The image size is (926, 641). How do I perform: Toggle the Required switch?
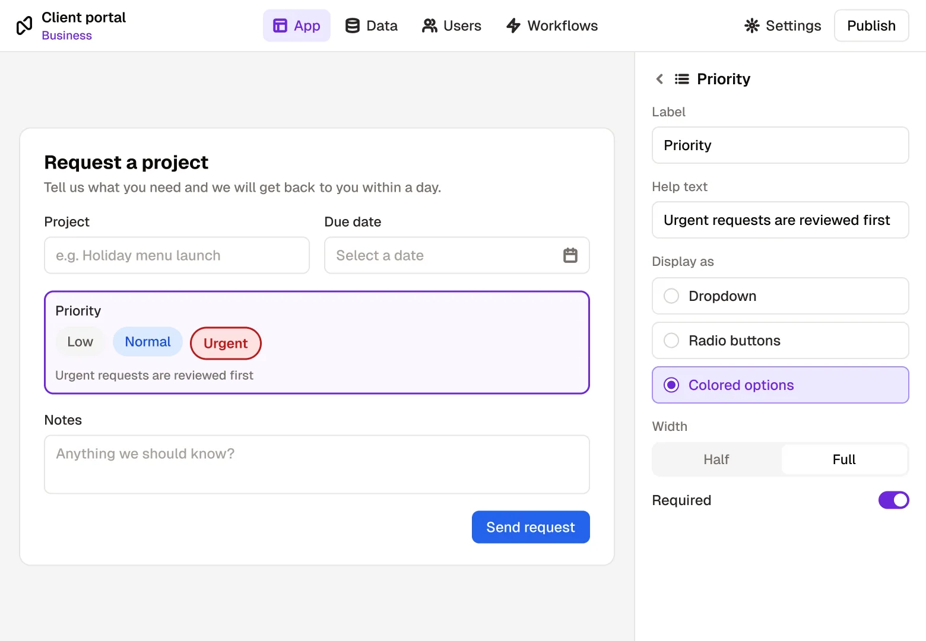pyautogui.click(x=893, y=500)
